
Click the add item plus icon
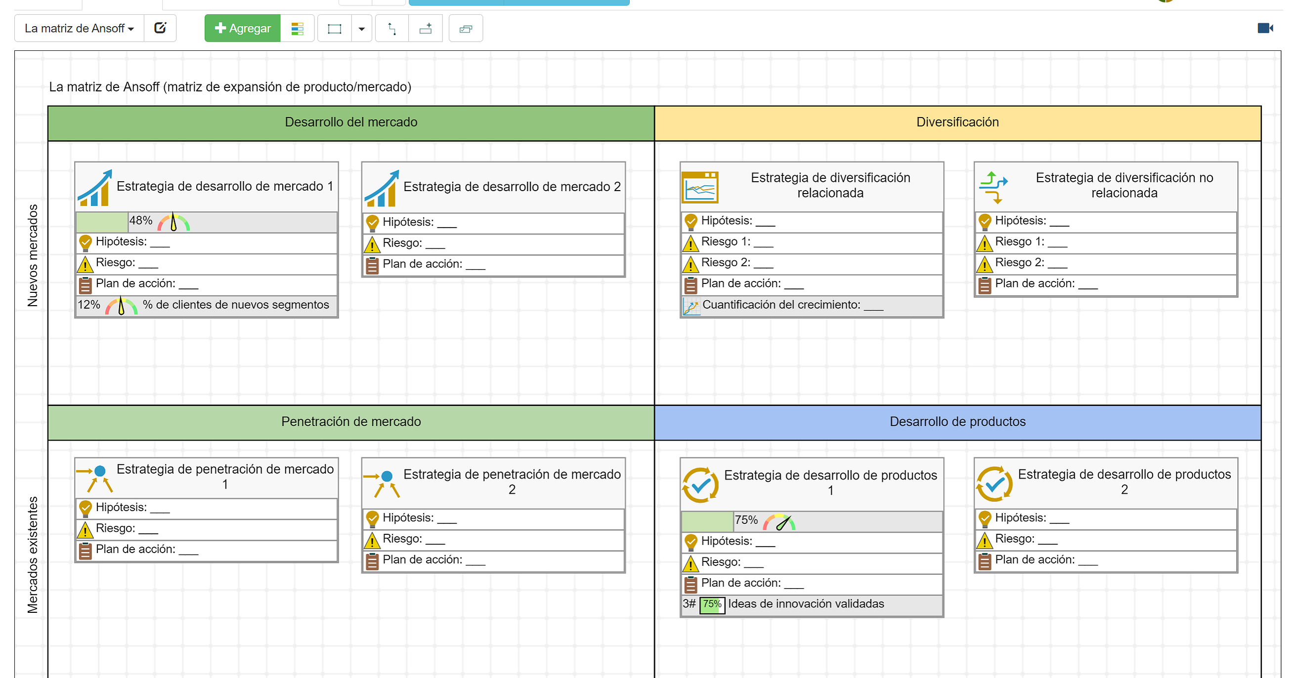[x=426, y=29]
